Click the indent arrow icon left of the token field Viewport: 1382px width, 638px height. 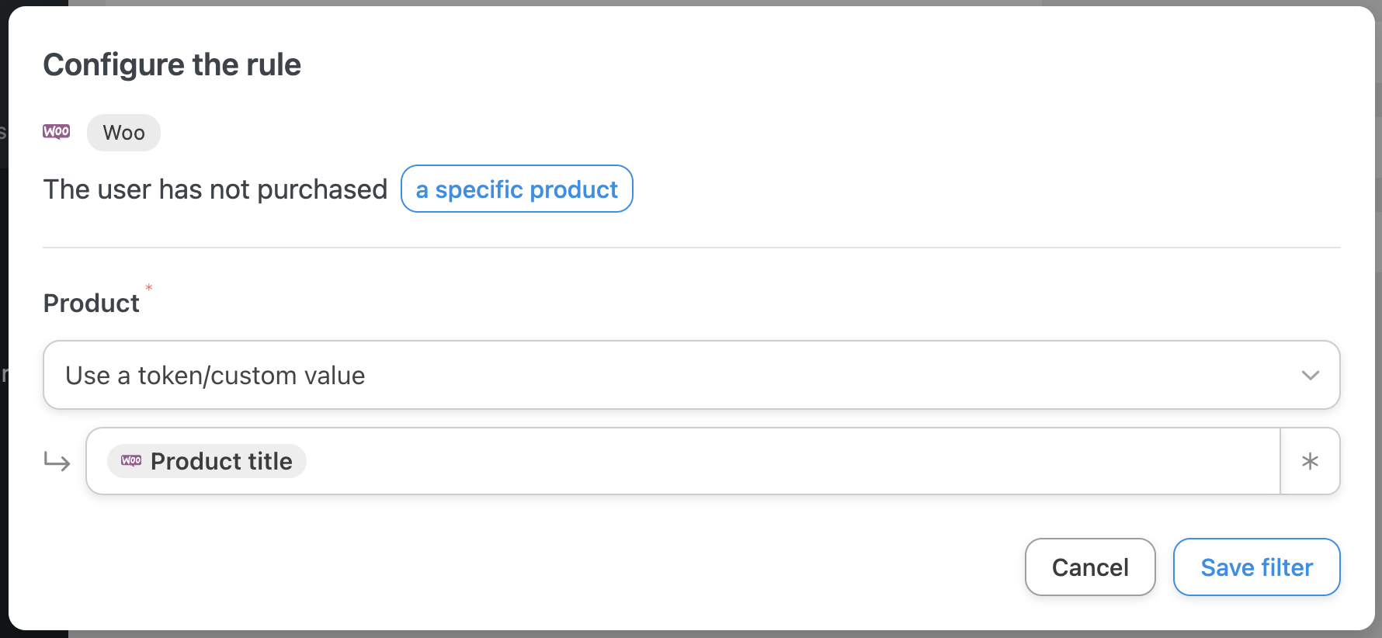pos(57,462)
